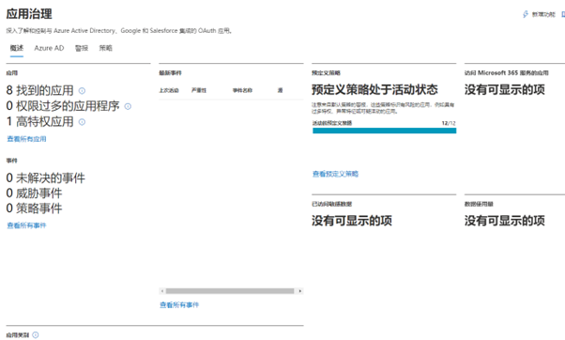Sort by the 源 column header

pos(280,90)
